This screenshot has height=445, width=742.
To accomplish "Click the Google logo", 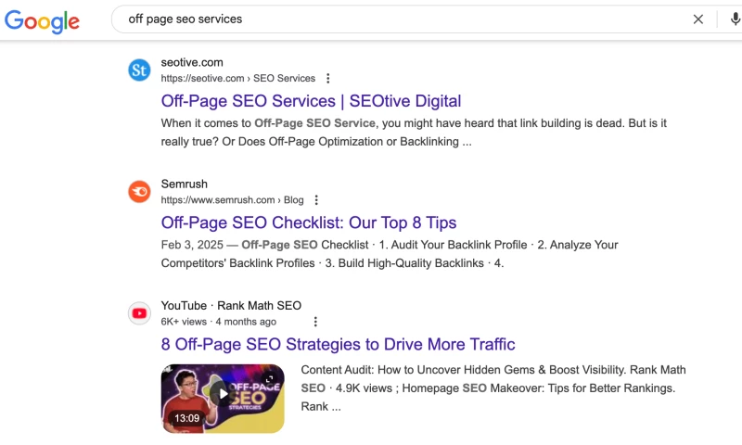I will (42, 19).
